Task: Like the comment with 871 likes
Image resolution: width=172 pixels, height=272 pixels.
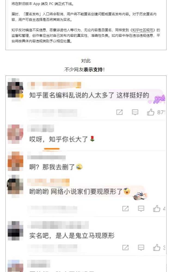Action: pyautogui.click(x=150, y=112)
